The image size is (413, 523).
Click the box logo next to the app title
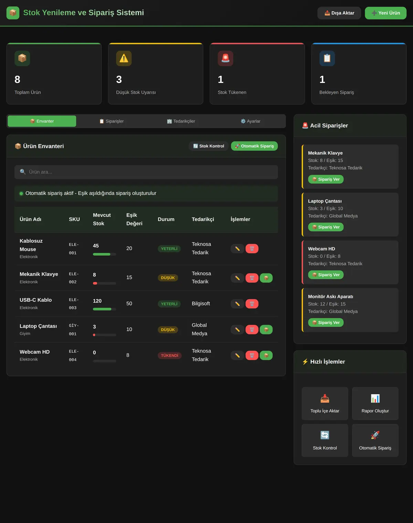[13, 13]
